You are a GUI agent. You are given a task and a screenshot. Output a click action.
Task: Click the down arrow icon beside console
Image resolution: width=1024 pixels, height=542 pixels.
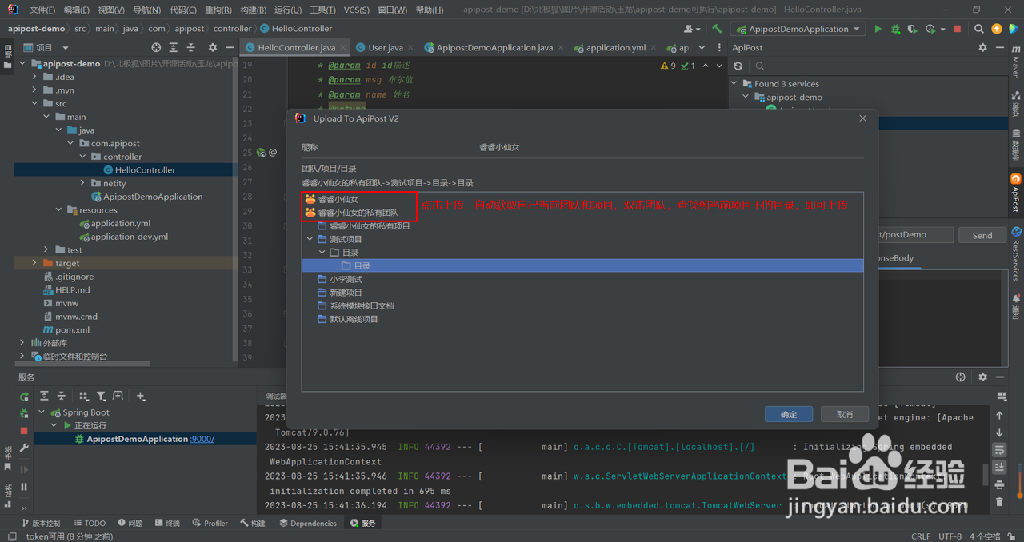tap(999, 432)
